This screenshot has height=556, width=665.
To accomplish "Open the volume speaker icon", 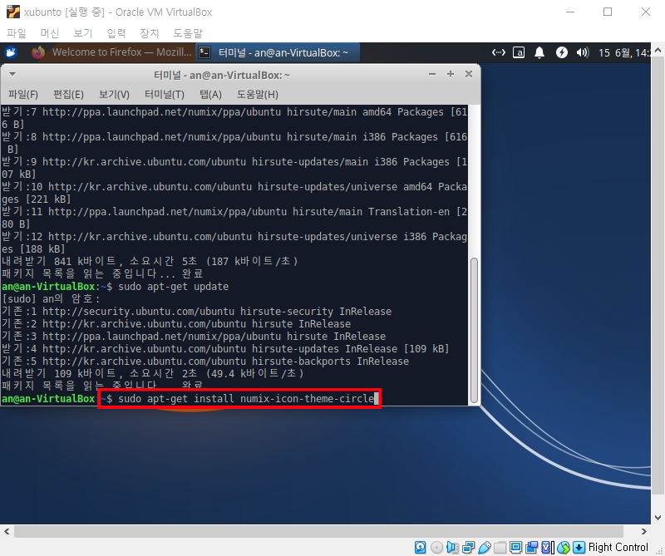I will (583, 52).
